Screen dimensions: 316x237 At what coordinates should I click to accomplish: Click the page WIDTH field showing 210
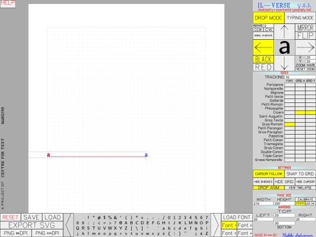pyautogui.click(x=263, y=204)
